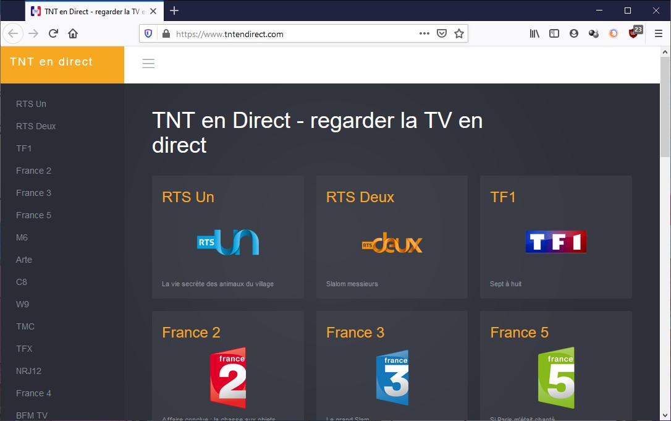Viewport: 671px width, 421px height.
Task: Open Arte channel from sidebar
Action: 24,260
